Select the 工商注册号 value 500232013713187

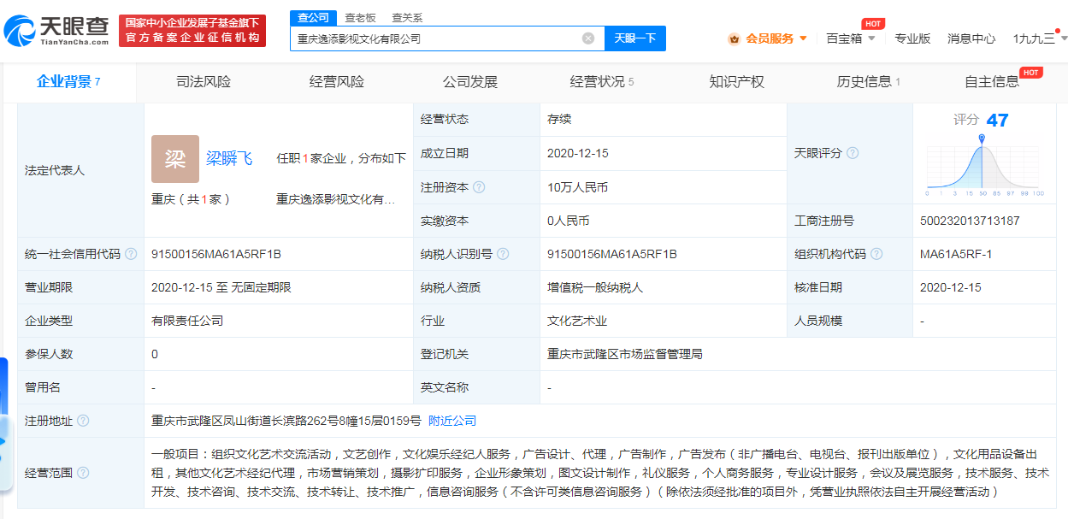(970, 221)
